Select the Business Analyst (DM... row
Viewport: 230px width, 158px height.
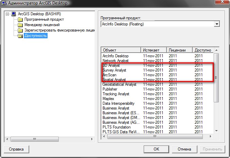click(158, 118)
